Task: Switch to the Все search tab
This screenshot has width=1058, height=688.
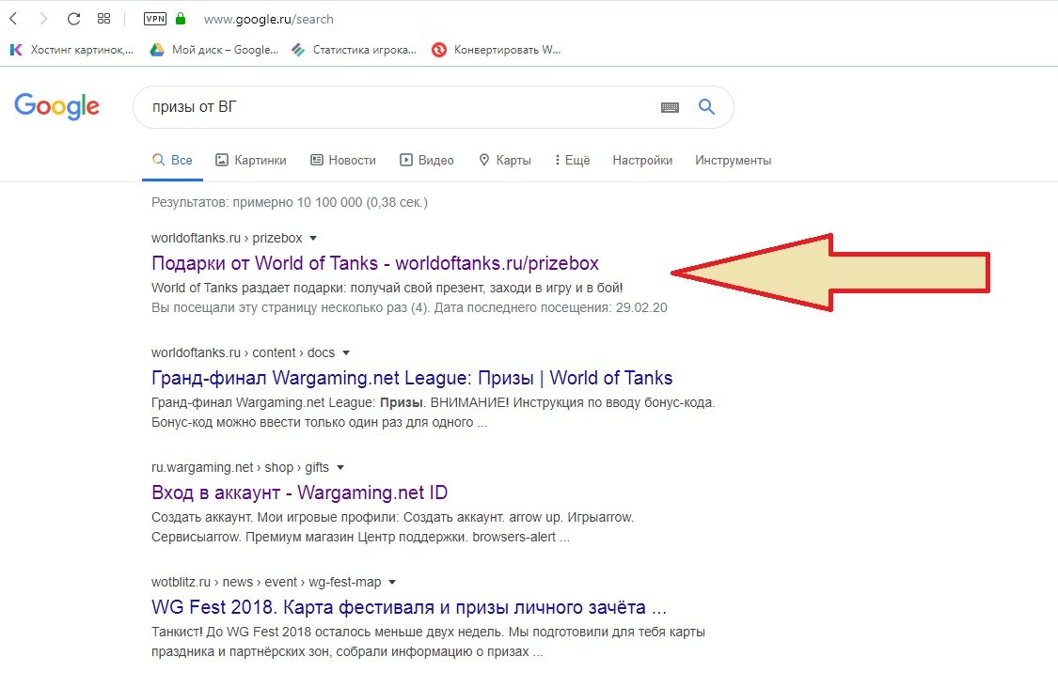Action: click(172, 160)
